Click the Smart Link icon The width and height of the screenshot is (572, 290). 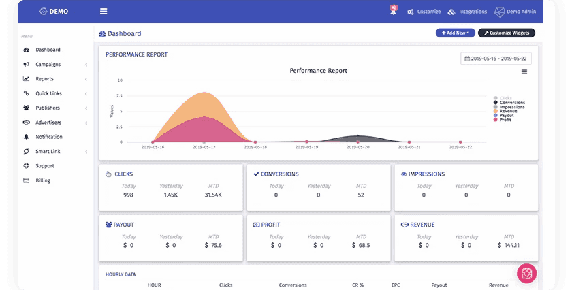point(27,151)
